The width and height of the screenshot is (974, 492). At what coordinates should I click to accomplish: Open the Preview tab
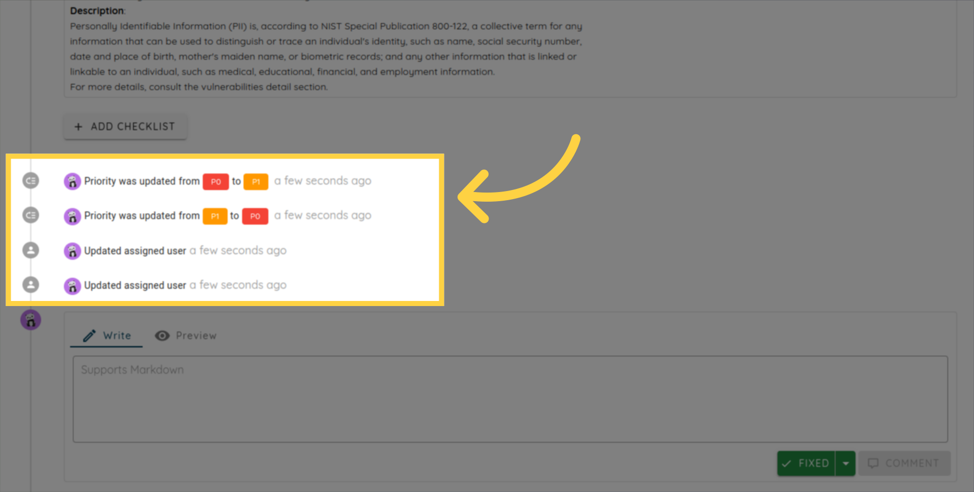tap(186, 335)
